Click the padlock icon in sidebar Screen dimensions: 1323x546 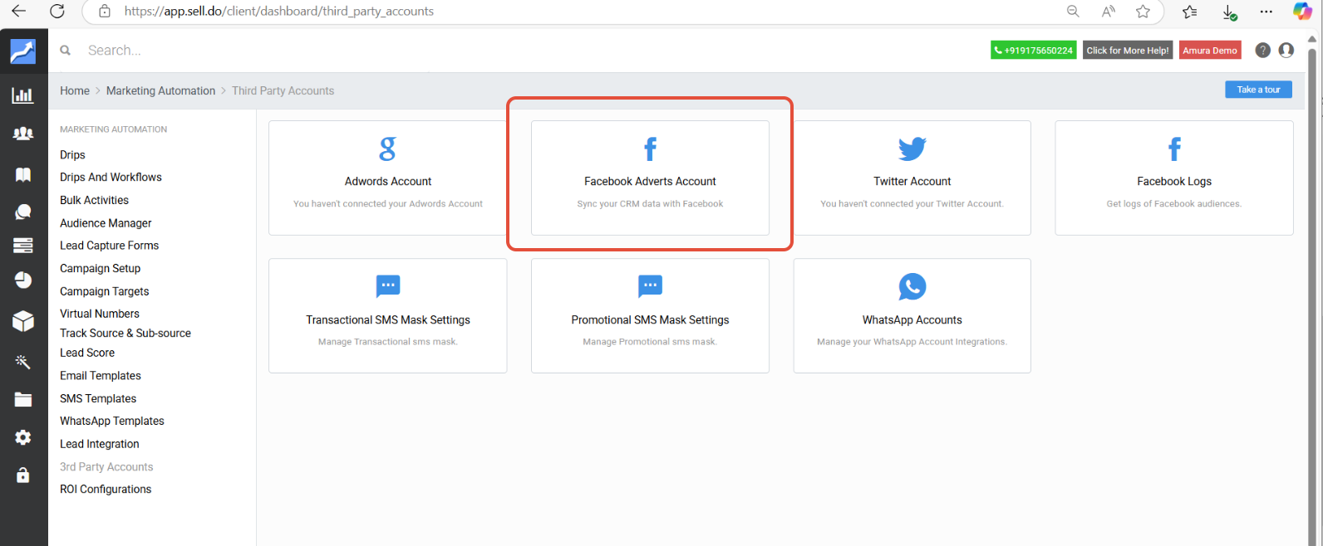click(x=22, y=475)
